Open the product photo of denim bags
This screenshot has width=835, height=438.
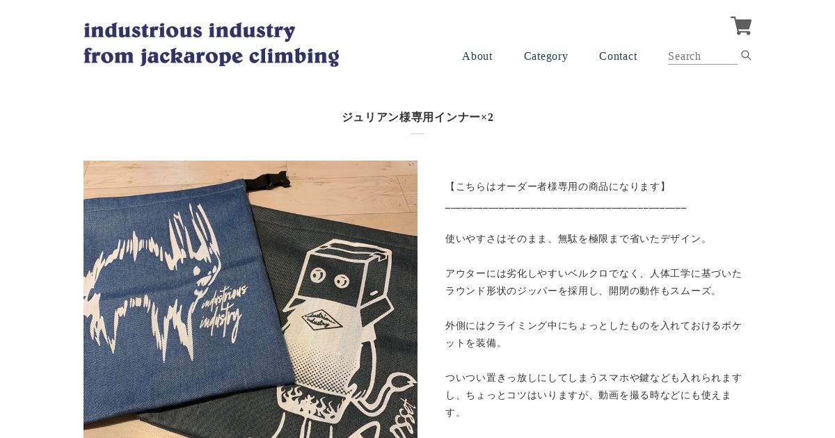(250, 299)
